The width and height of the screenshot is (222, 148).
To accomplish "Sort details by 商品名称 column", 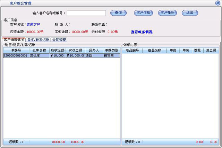I will (154, 51).
